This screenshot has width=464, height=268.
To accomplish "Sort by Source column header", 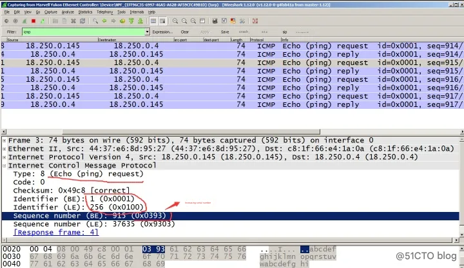I will click(x=52, y=40).
